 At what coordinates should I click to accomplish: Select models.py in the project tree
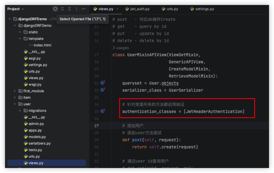click(x=37, y=137)
